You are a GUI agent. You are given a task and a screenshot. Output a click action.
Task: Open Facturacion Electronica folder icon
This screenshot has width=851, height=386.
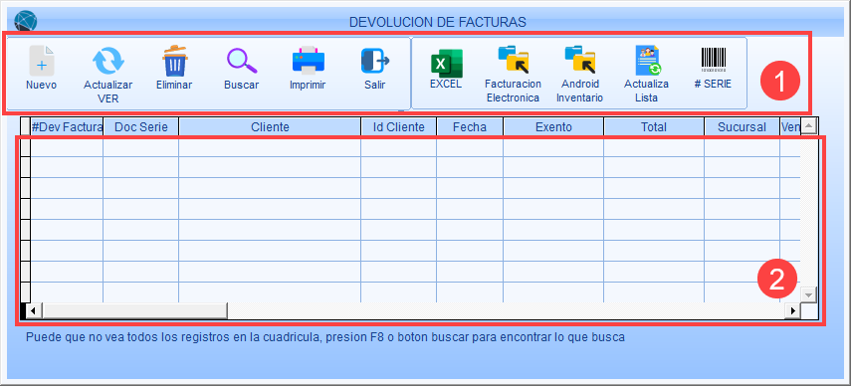tap(514, 60)
